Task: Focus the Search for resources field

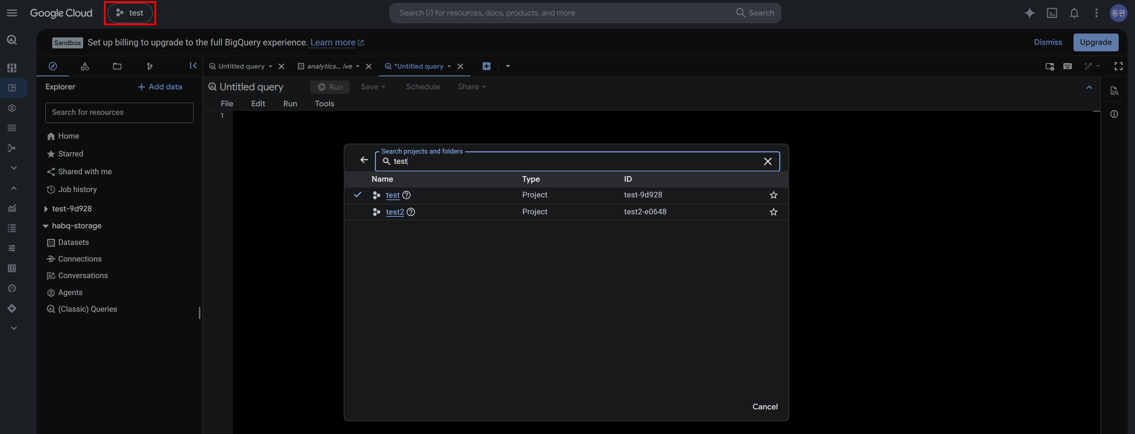Action: [x=119, y=112]
